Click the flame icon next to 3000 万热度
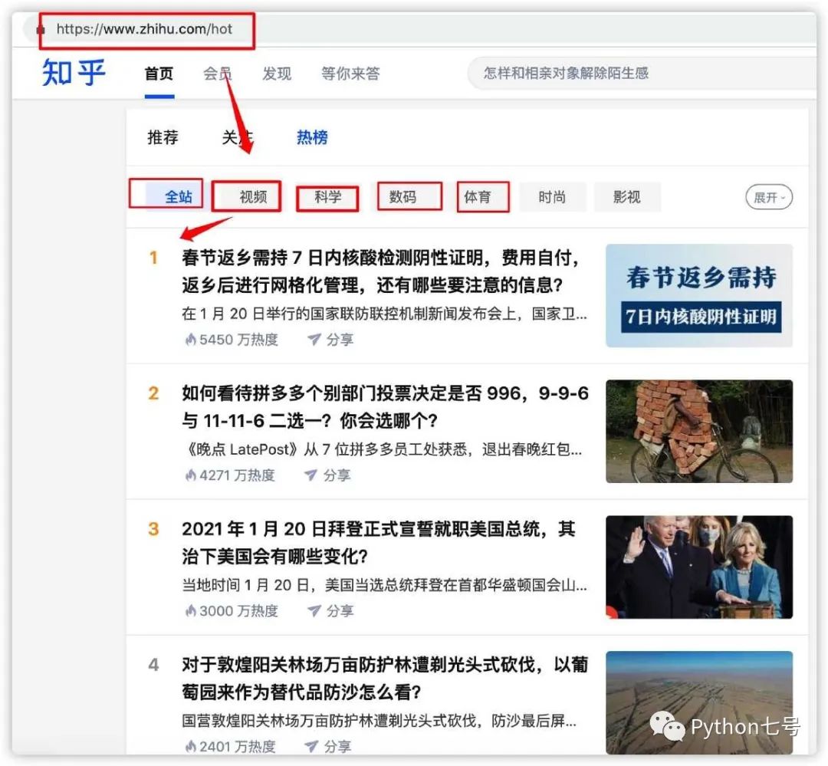 [190, 610]
